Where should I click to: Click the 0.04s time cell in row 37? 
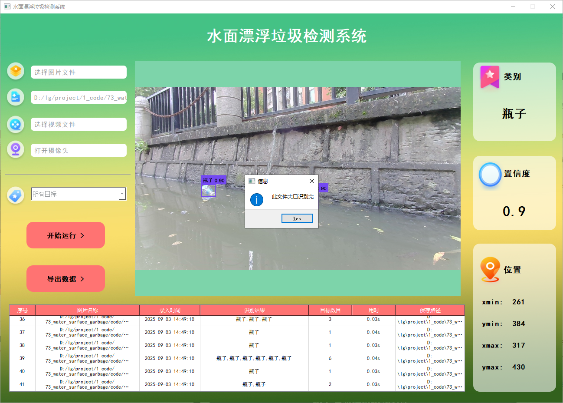pos(373,332)
